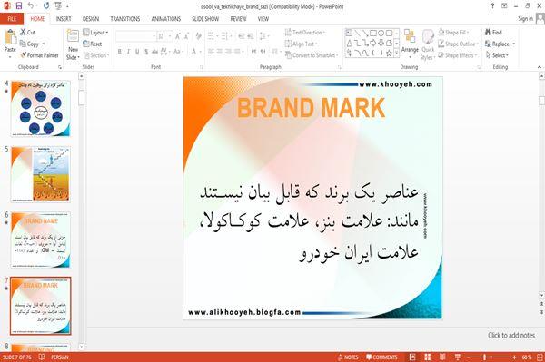Toggle text Shadow
The image size is (545, 362).
[x=146, y=52]
